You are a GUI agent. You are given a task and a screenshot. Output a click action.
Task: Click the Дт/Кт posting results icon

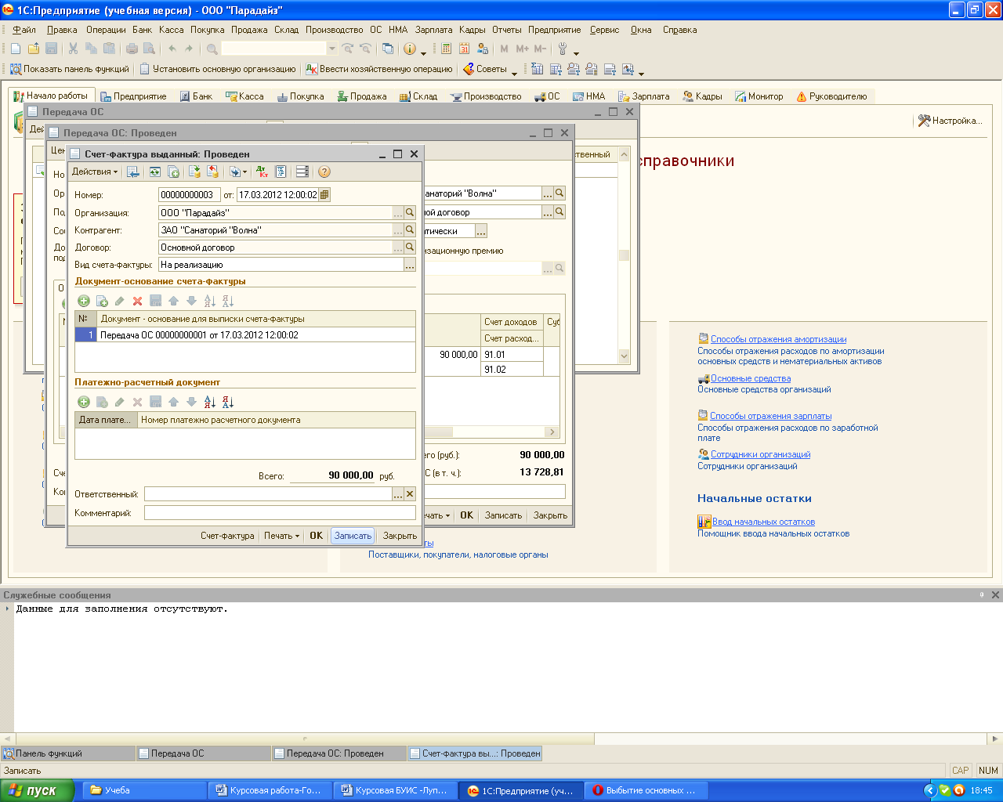262,172
